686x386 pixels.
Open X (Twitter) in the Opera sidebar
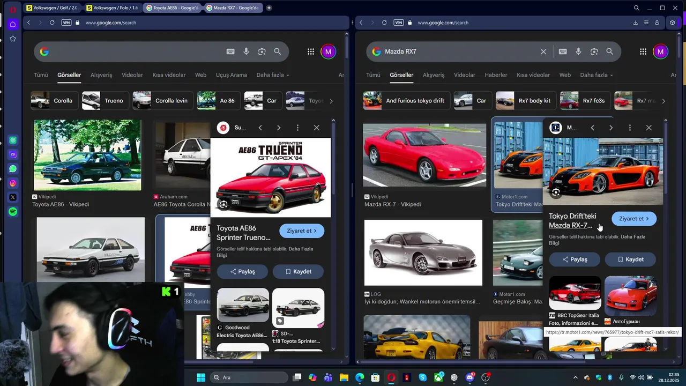click(13, 197)
